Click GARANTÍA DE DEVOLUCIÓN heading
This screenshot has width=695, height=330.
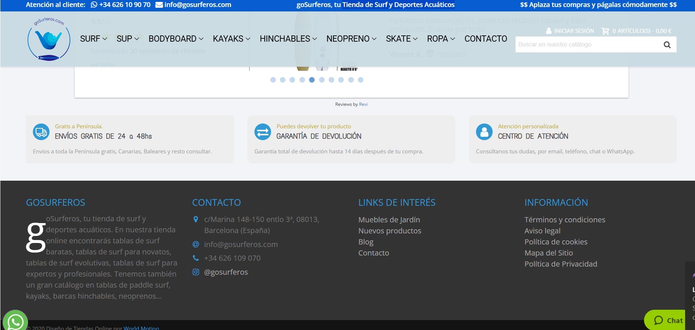(x=319, y=136)
